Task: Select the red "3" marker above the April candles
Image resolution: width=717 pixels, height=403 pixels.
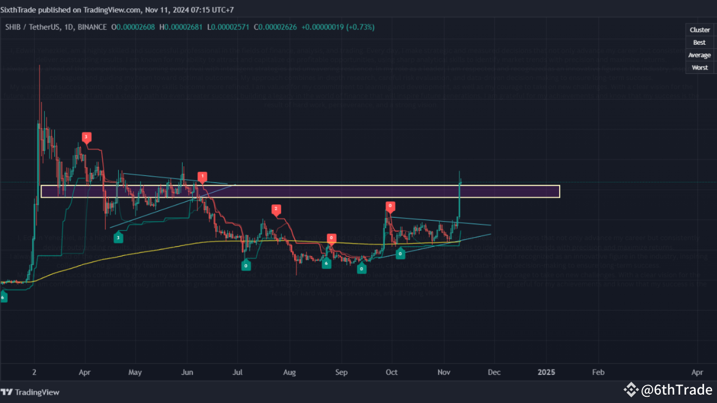Action: pos(86,137)
